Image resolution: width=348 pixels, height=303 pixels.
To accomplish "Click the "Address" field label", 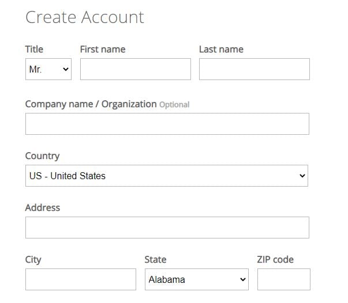I will (43, 207).
